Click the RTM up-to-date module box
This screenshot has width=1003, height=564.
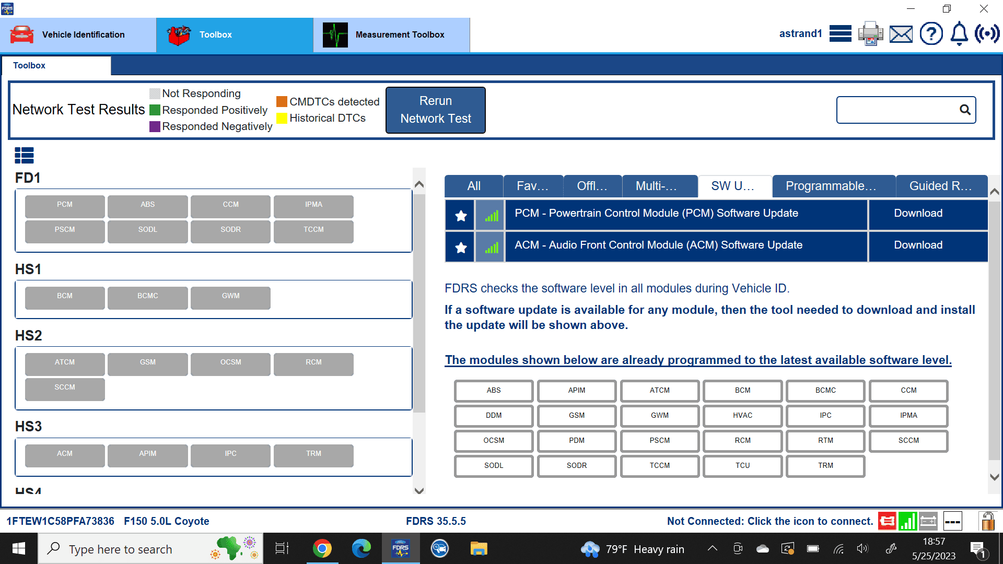point(825,441)
